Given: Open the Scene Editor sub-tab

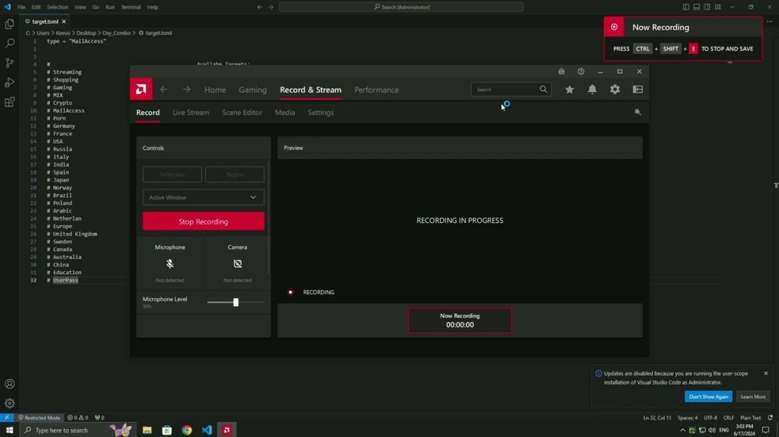Looking at the screenshot, I should coord(242,113).
